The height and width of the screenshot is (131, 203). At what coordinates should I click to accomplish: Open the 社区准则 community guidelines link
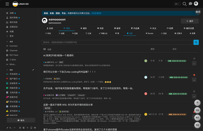click(96, 13)
